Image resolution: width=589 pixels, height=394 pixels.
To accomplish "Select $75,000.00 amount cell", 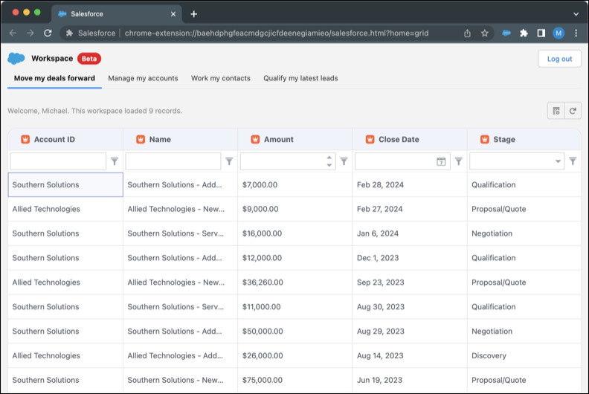I will click(295, 380).
